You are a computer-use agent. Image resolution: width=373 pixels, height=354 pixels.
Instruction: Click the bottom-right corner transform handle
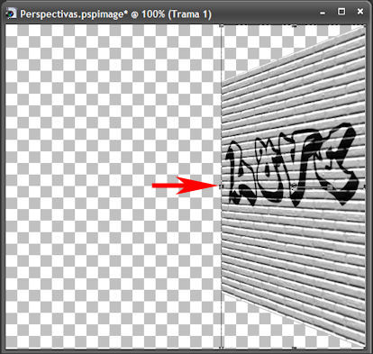pyautogui.click(x=365, y=348)
